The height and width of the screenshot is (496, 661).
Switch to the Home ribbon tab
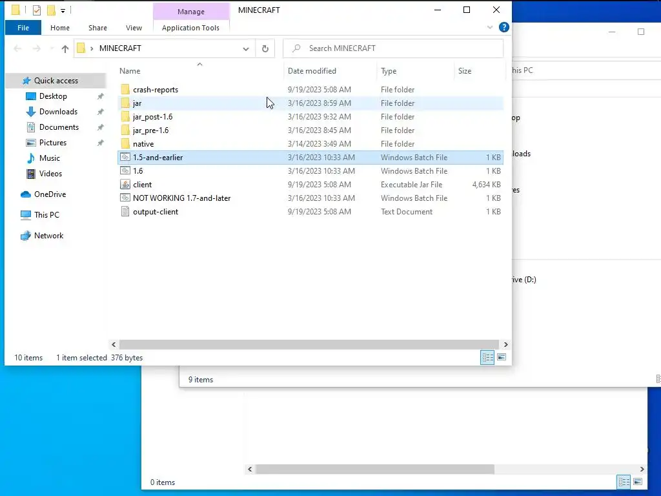(x=60, y=28)
